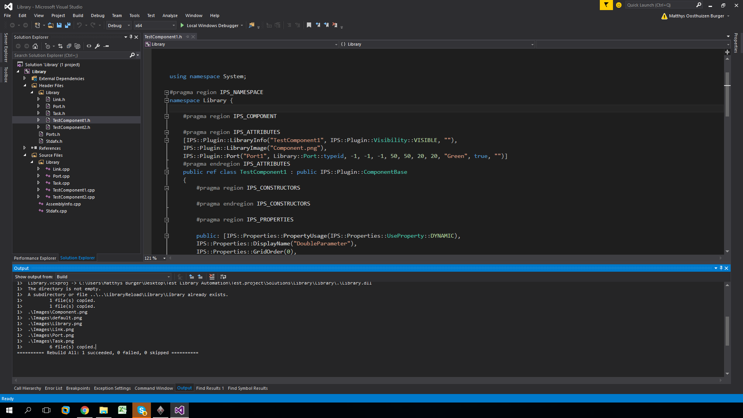Viewport: 743px width, 418px height.
Task: Open Properties via the wrench icon
Action: coord(98,46)
